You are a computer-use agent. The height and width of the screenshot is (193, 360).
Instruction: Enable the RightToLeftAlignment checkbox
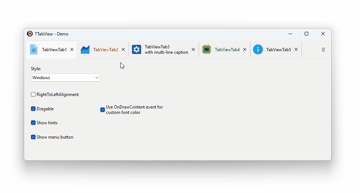(33, 94)
